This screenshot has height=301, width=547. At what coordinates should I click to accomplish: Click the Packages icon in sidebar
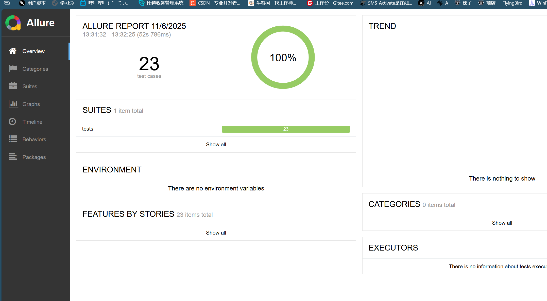(13, 157)
